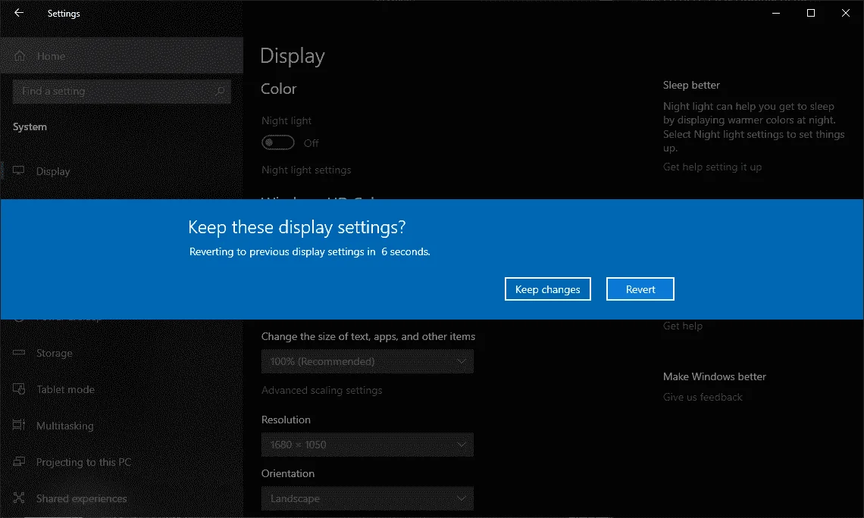Image resolution: width=864 pixels, height=518 pixels.
Task: Click the Projecting to this PC icon
Action: (x=19, y=461)
